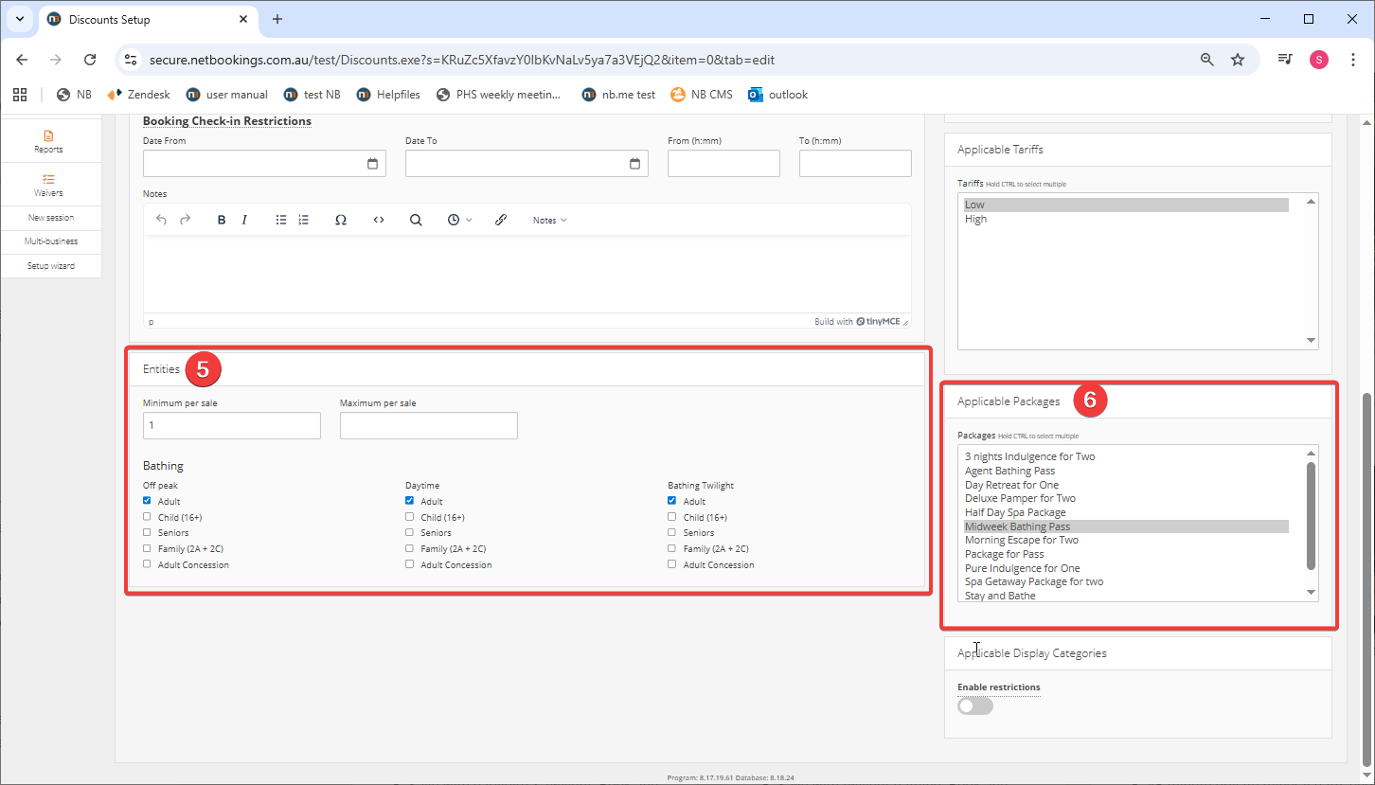Click the find and replace magnifier icon
1375x785 pixels.
pyautogui.click(x=416, y=220)
